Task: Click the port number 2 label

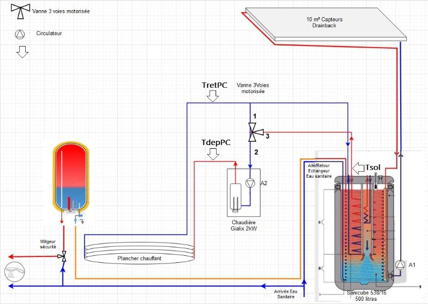Action: click(x=256, y=152)
